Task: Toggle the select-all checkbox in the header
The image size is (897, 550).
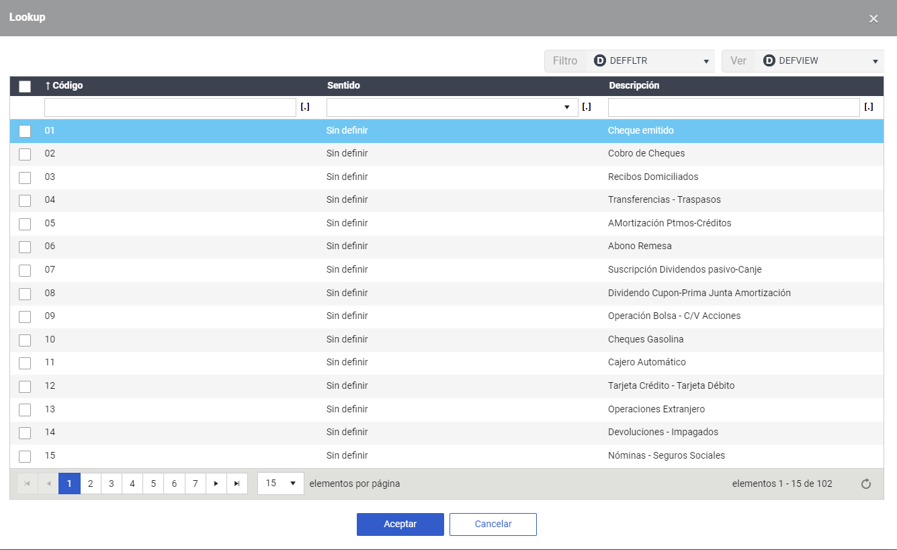Action: [25, 86]
